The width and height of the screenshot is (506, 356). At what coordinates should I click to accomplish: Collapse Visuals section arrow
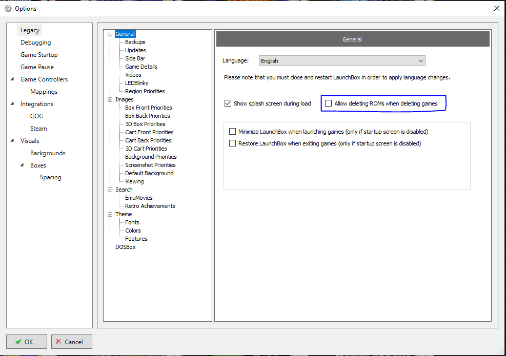pyautogui.click(x=12, y=140)
